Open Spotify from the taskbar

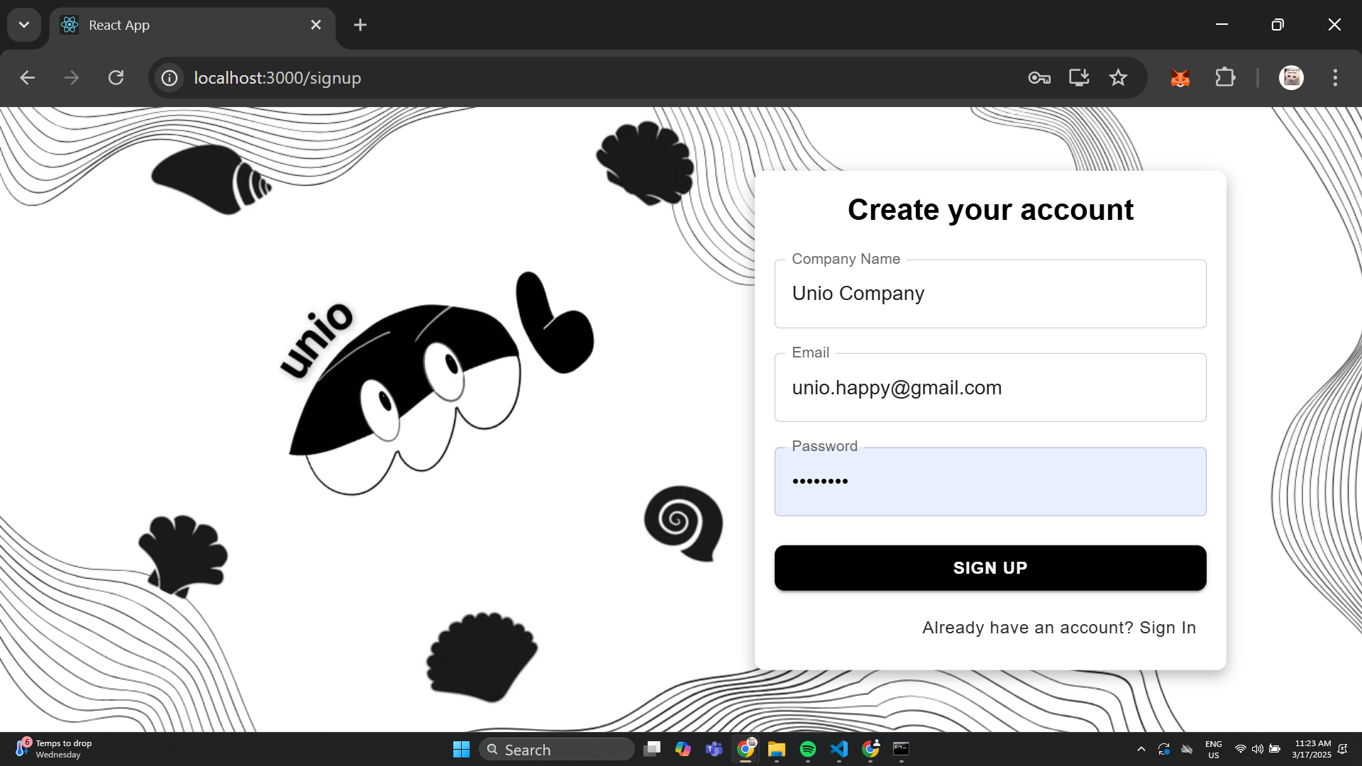coord(807,749)
